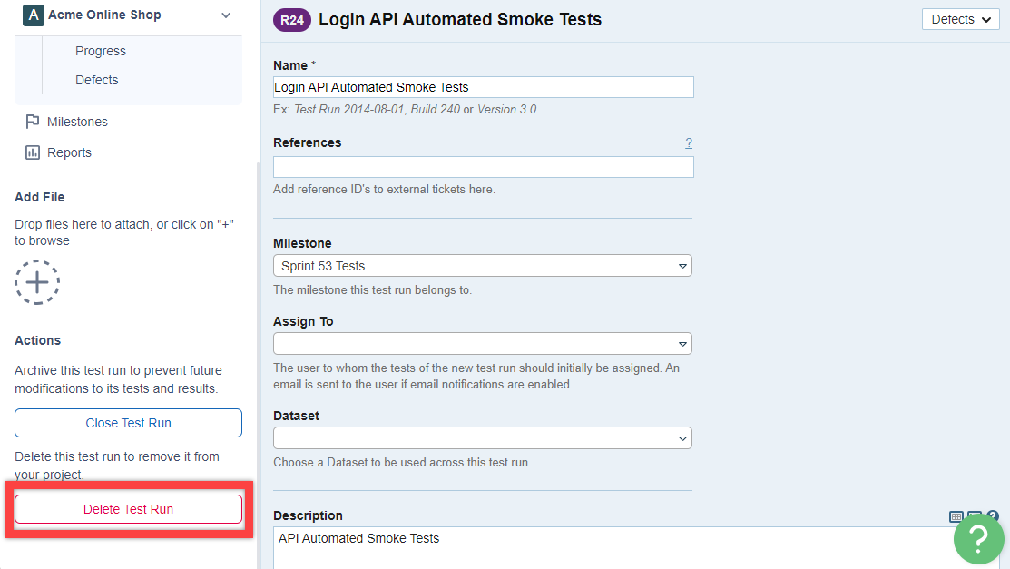
Task: Click the green help bubble
Action: [978, 539]
